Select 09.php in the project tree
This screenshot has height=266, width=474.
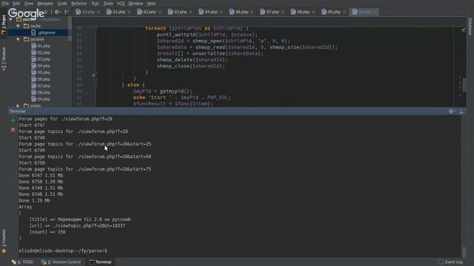(x=41, y=99)
